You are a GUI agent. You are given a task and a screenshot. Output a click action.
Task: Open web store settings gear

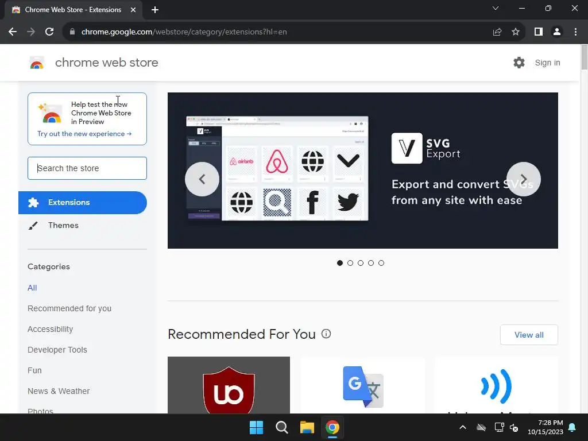519,63
